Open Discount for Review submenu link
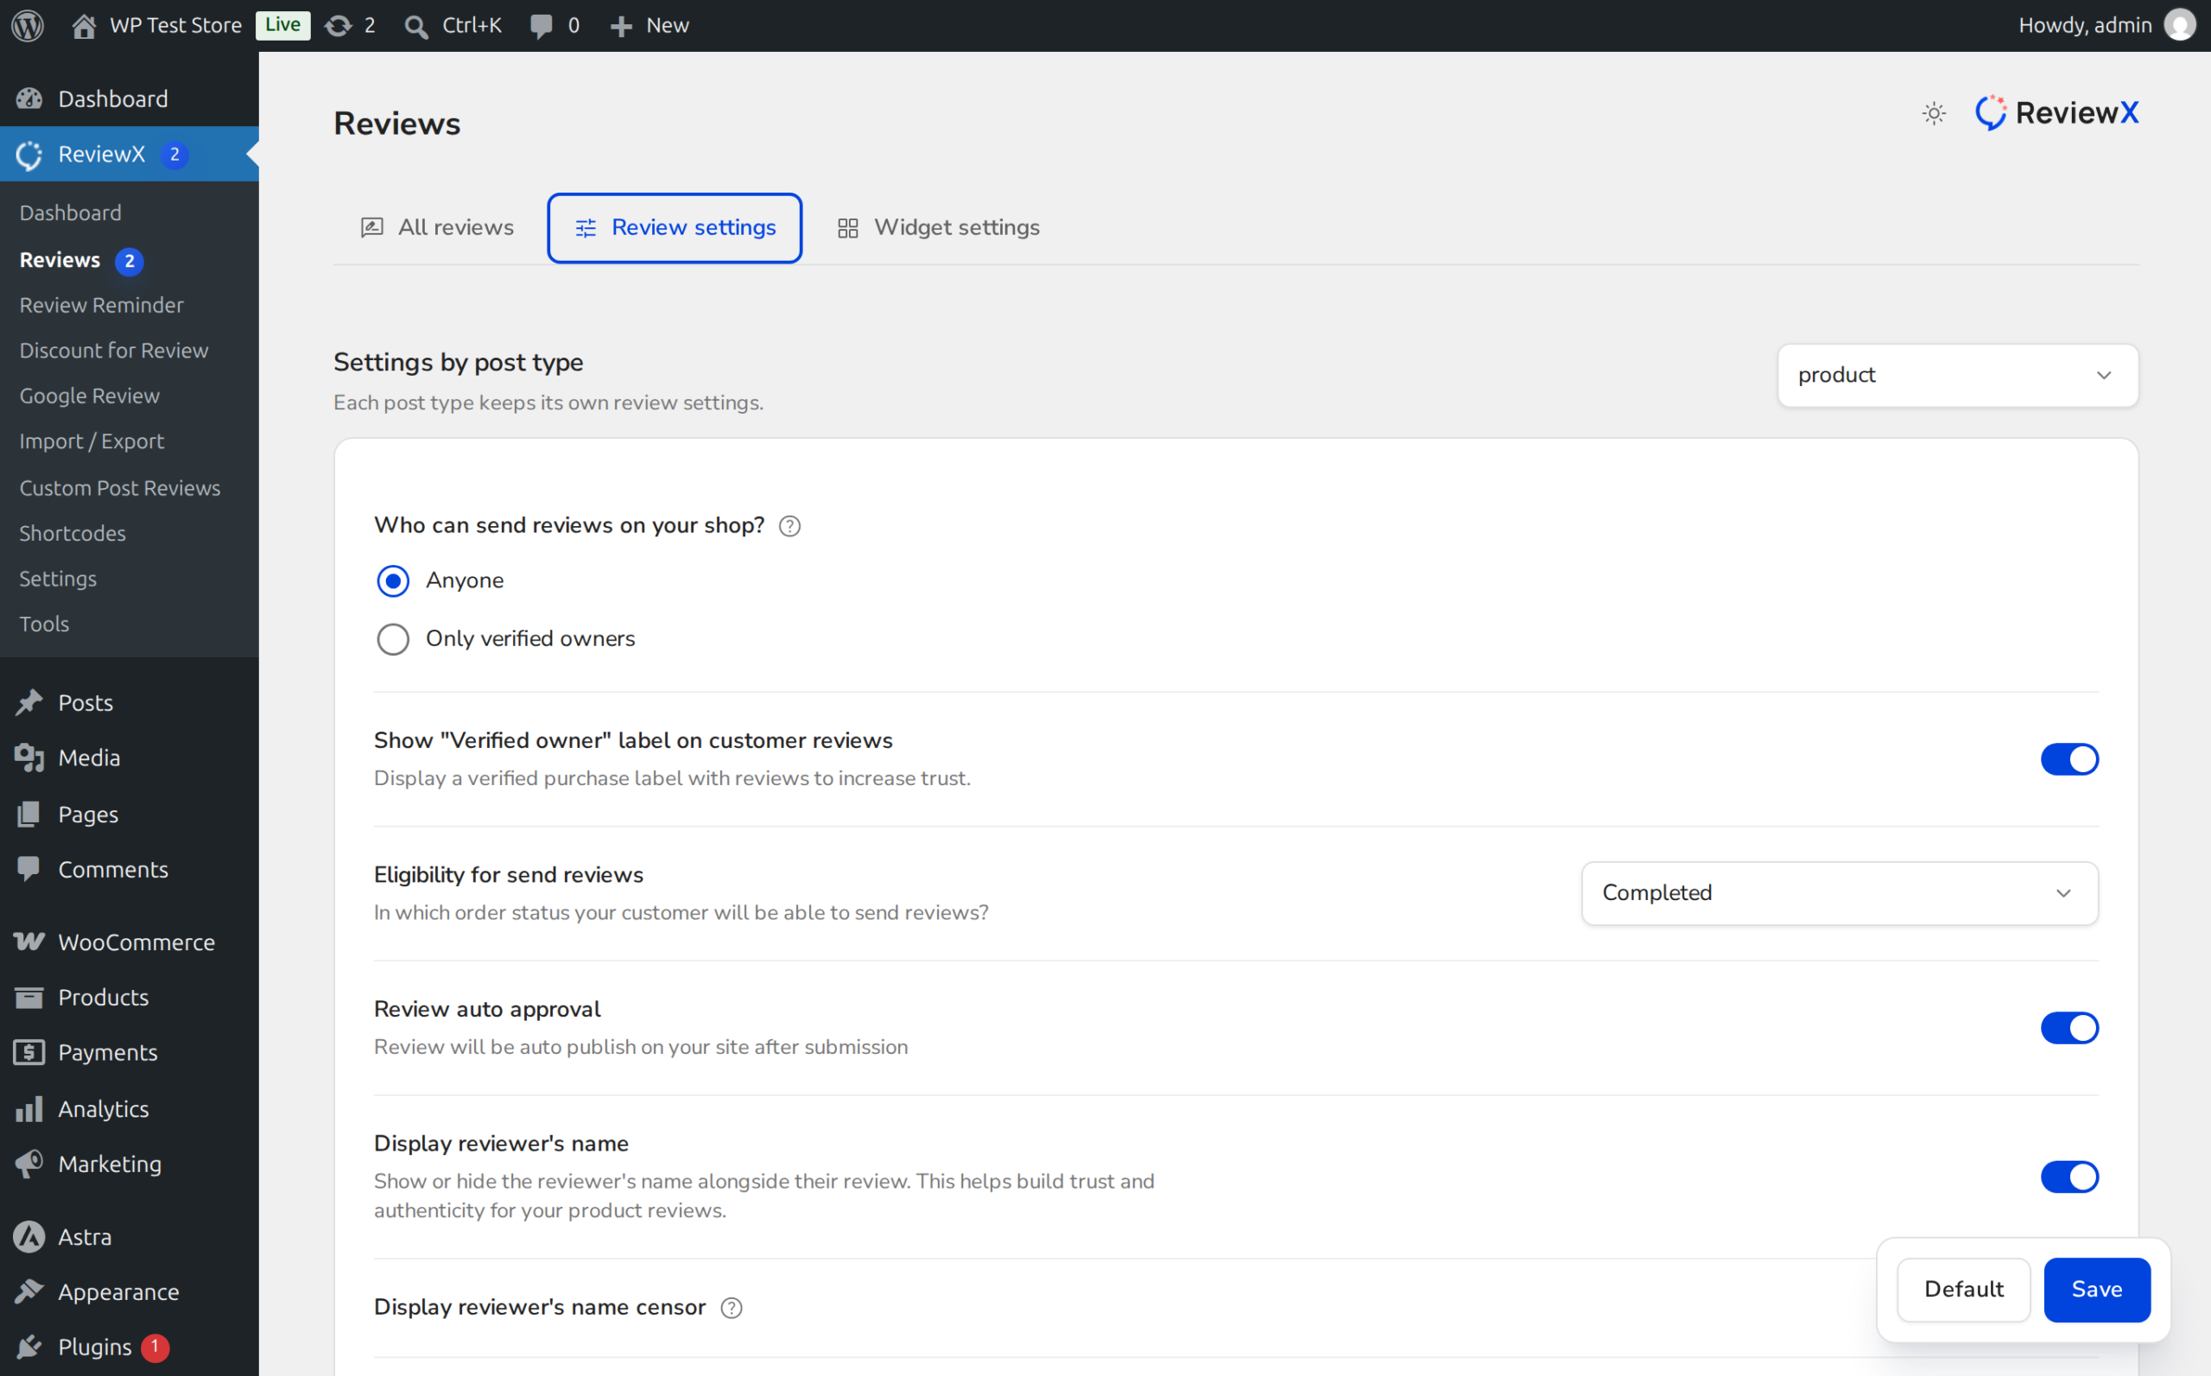The image size is (2211, 1376). coord(114,351)
